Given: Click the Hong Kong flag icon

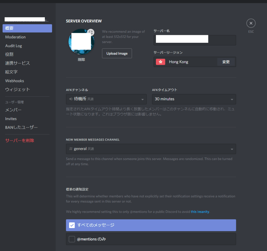Looking at the screenshot, I should tap(160, 62).
